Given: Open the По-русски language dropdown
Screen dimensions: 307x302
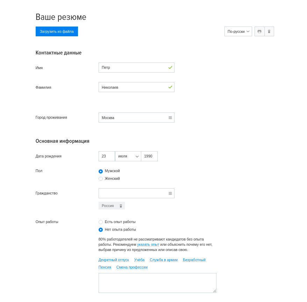Looking at the screenshot, I should (238, 31).
